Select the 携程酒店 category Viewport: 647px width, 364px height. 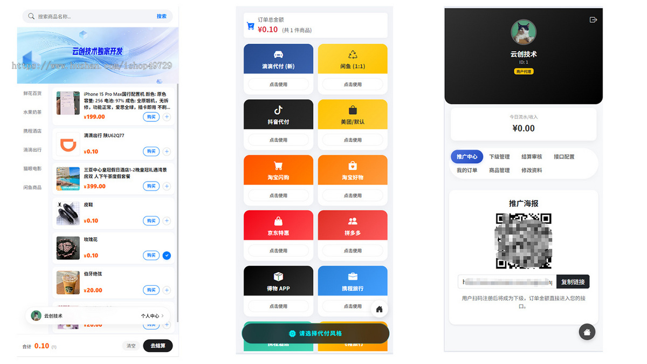(32, 131)
